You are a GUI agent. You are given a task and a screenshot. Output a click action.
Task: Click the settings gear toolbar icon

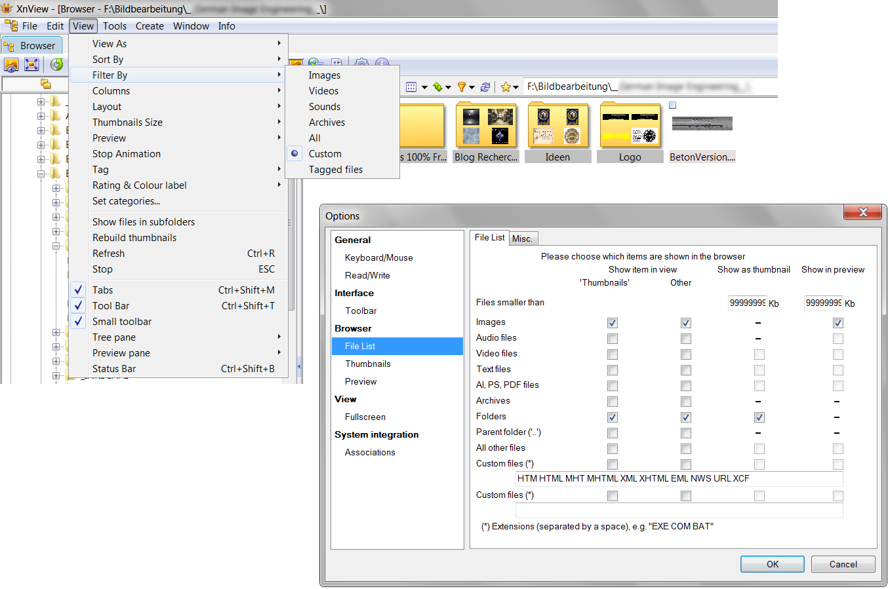click(x=361, y=64)
